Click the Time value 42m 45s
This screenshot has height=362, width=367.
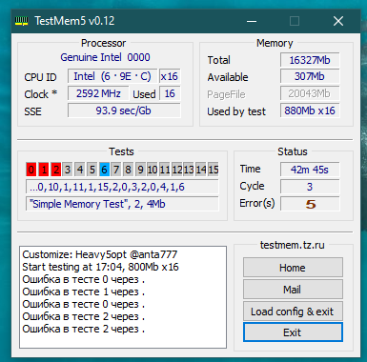(x=310, y=170)
